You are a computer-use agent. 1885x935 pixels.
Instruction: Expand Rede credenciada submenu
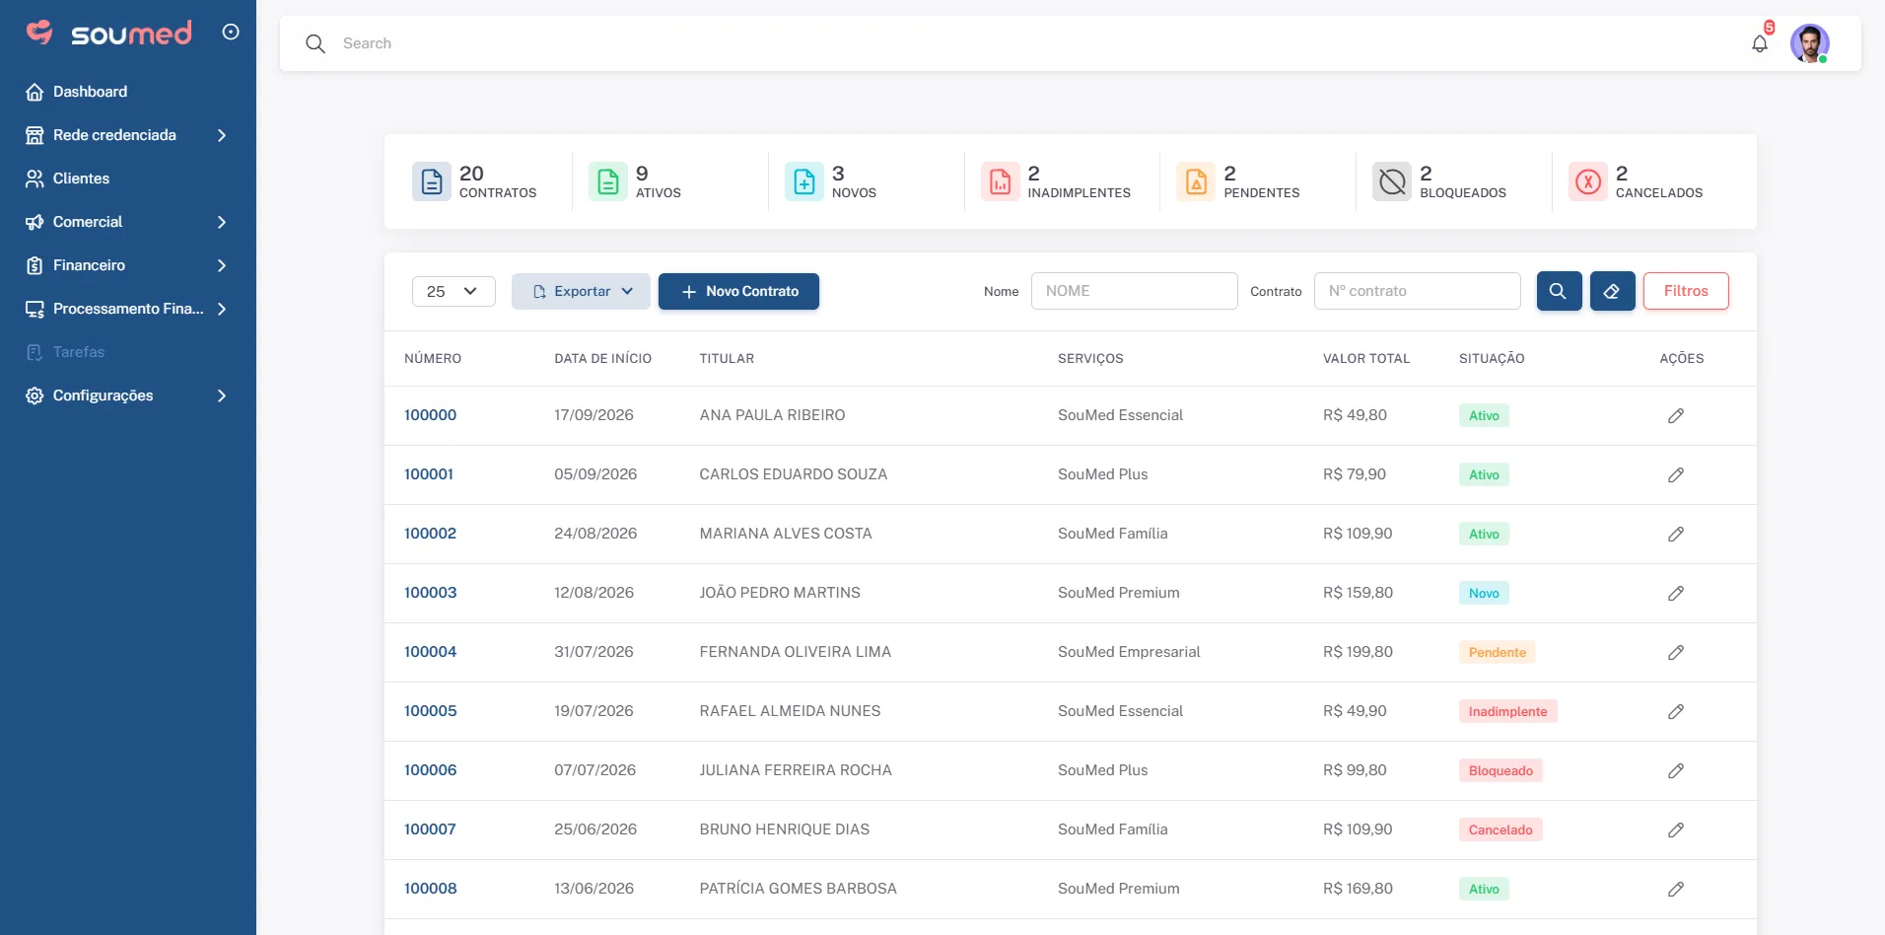tap(128, 135)
